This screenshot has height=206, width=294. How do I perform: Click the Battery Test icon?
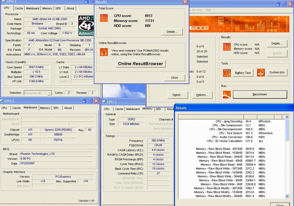pyautogui.click(x=227, y=73)
